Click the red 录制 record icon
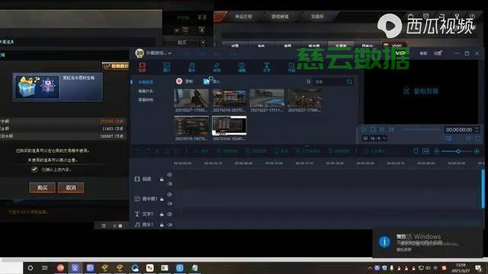 [x=179, y=81]
